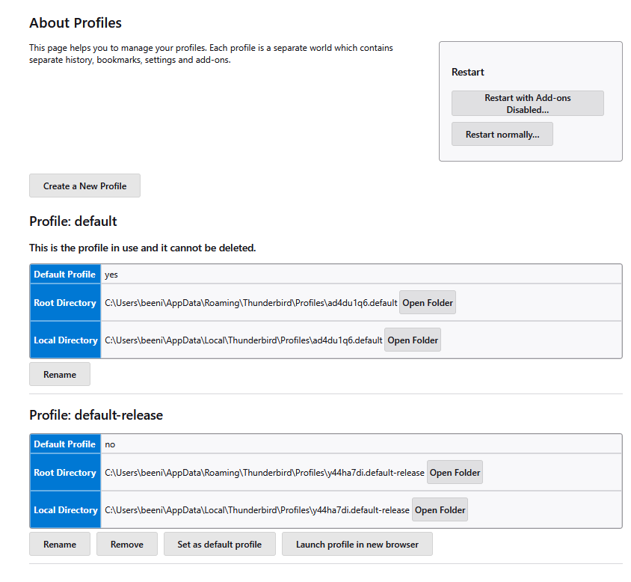Set default-release as default profile
631x582 pixels.
pos(219,545)
